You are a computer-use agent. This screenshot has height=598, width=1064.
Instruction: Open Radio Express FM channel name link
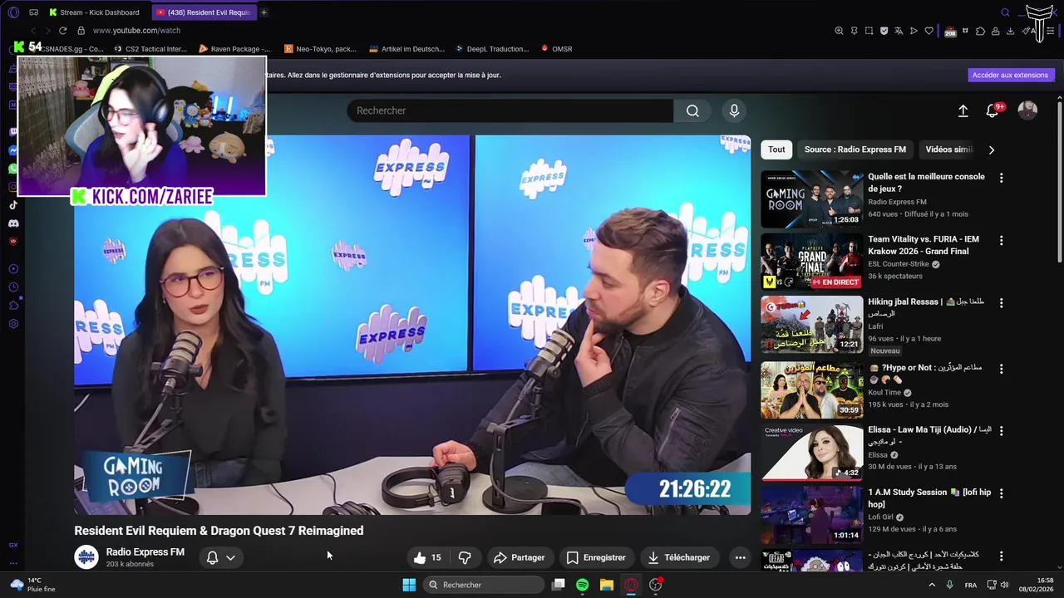point(145,552)
